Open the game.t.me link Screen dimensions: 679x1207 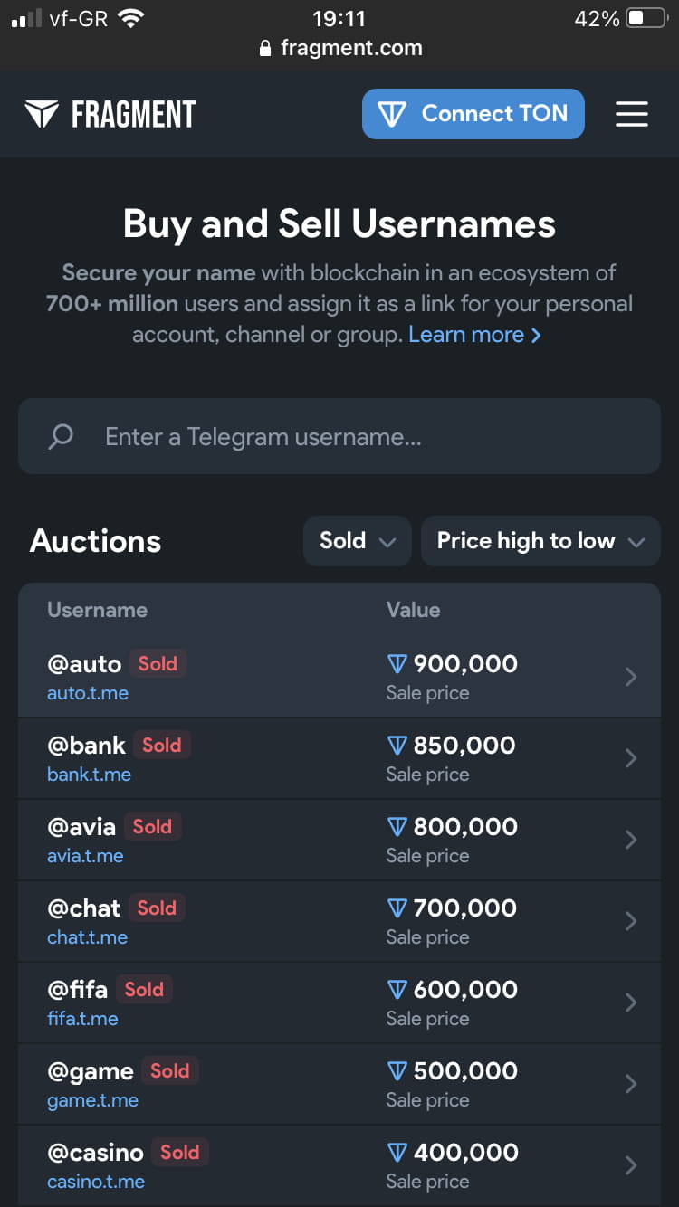pos(92,1100)
